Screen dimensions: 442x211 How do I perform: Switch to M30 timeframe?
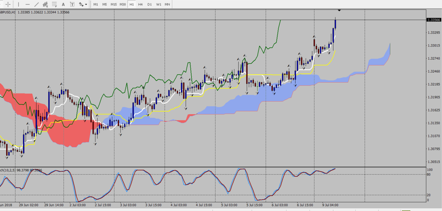click(x=122, y=4)
